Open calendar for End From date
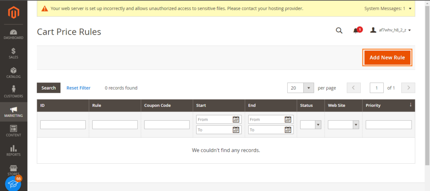Screen dimensions: 430x191 point(288,119)
